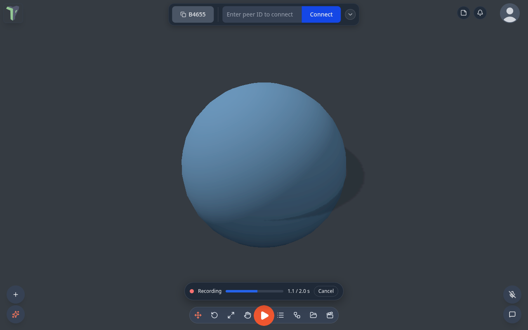Copy the peer ID B4655
The height and width of the screenshot is (330, 528).
pyautogui.click(x=193, y=14)
